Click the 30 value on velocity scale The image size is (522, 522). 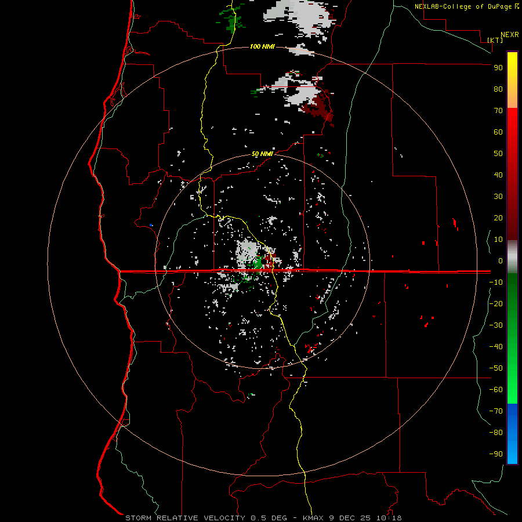tap(498, 197)
